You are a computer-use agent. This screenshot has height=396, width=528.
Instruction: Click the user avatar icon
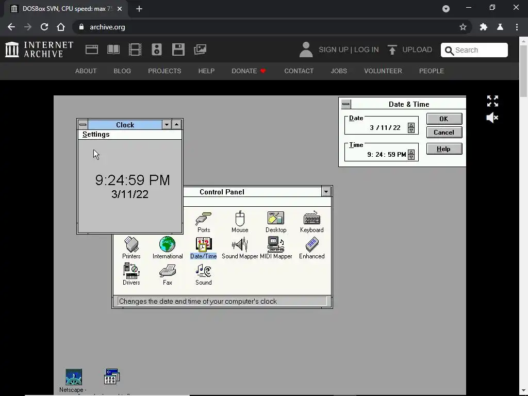point(306,49)
